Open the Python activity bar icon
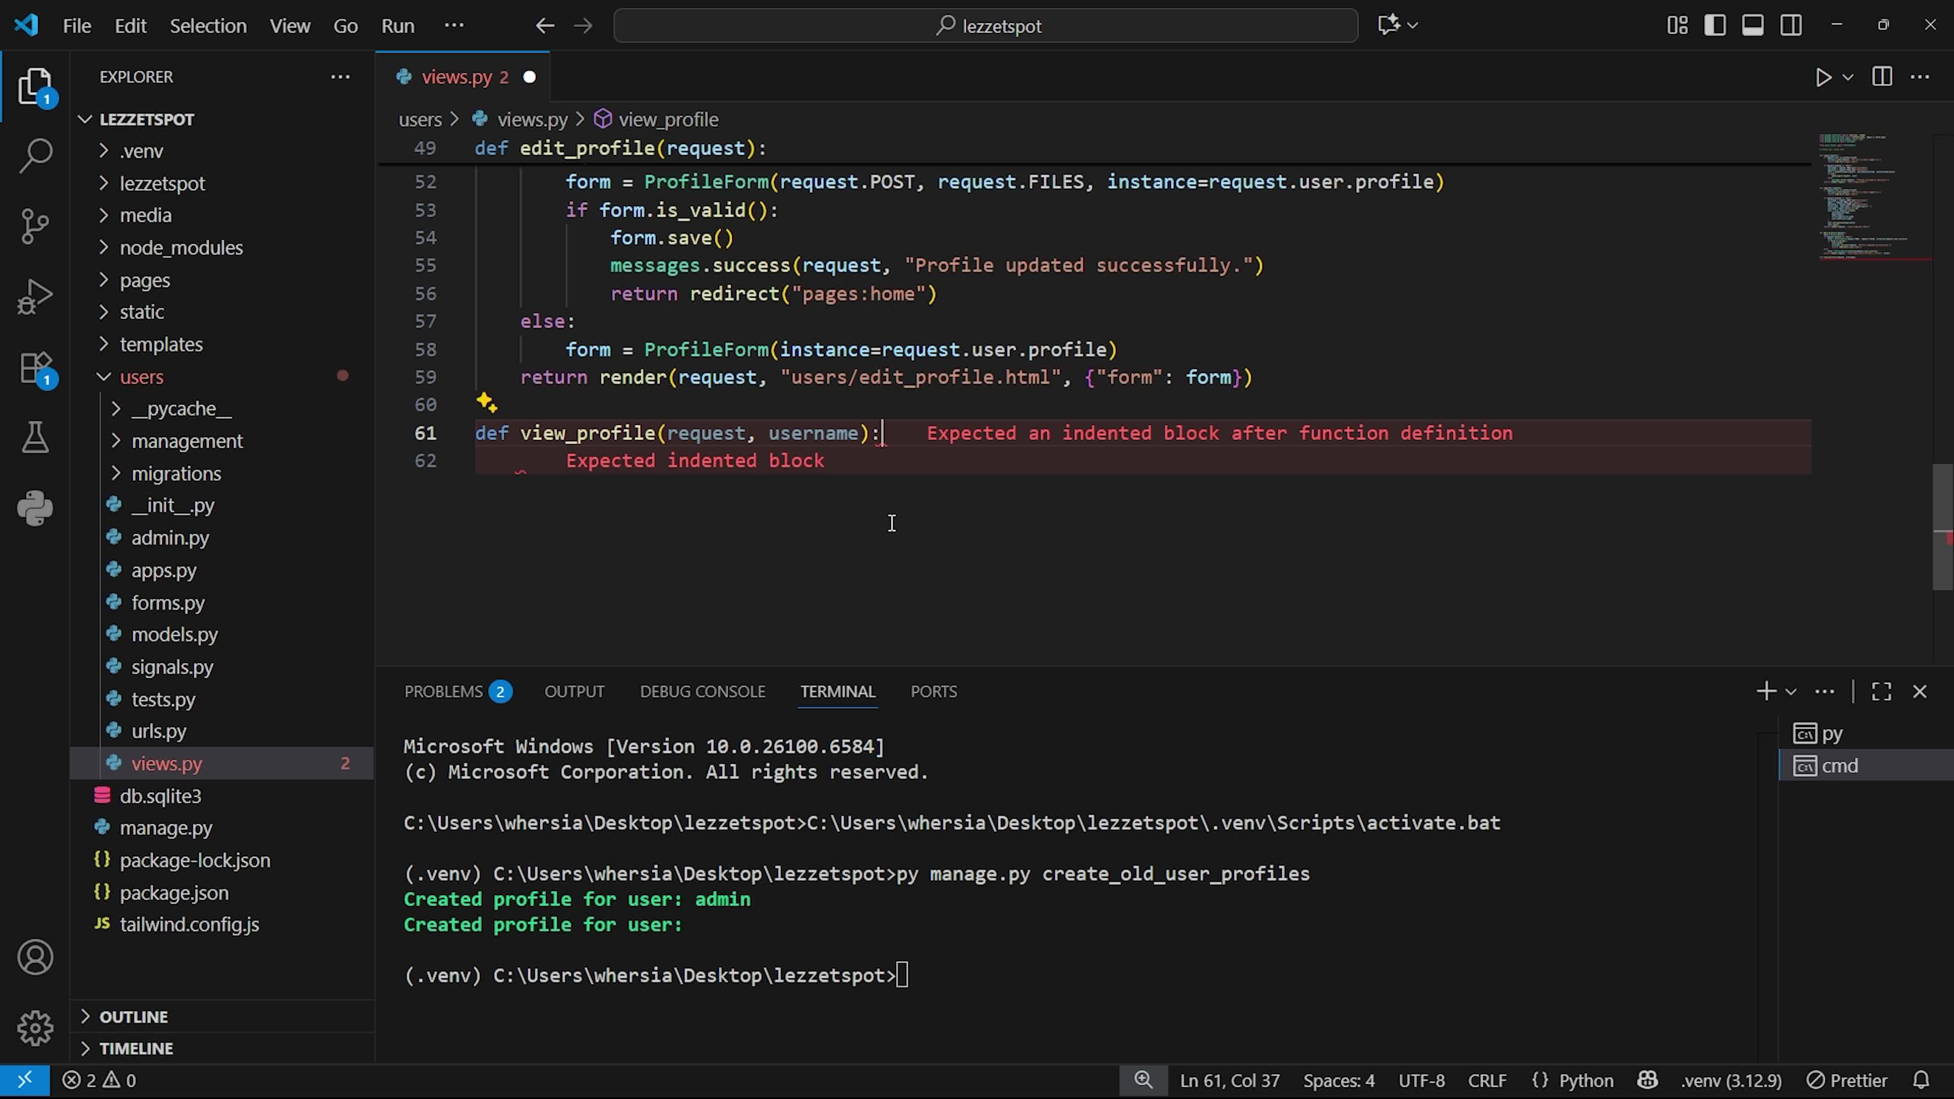This screenshot has height=1099, width=1954. pyautogui.click(x=35, y=508)
